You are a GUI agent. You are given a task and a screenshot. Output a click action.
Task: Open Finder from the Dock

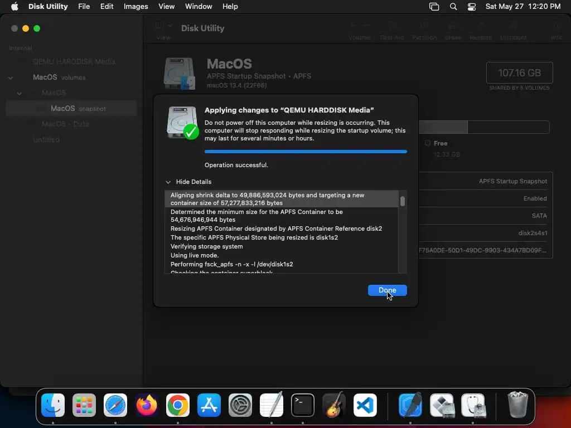click(53, 405)
